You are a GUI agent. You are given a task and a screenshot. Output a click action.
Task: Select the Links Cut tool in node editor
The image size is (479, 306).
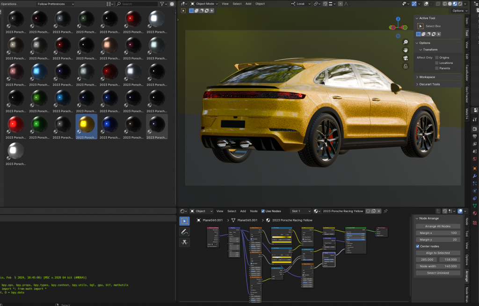coord(184,242)
